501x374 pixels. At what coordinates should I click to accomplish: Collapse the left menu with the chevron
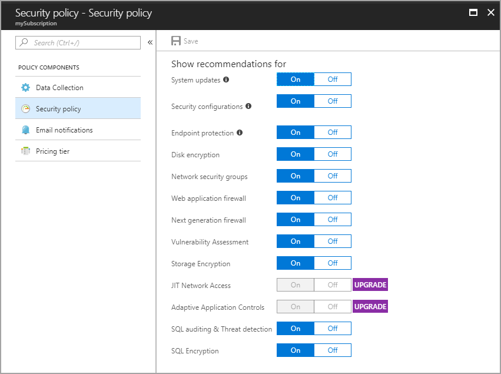[150, 42]
